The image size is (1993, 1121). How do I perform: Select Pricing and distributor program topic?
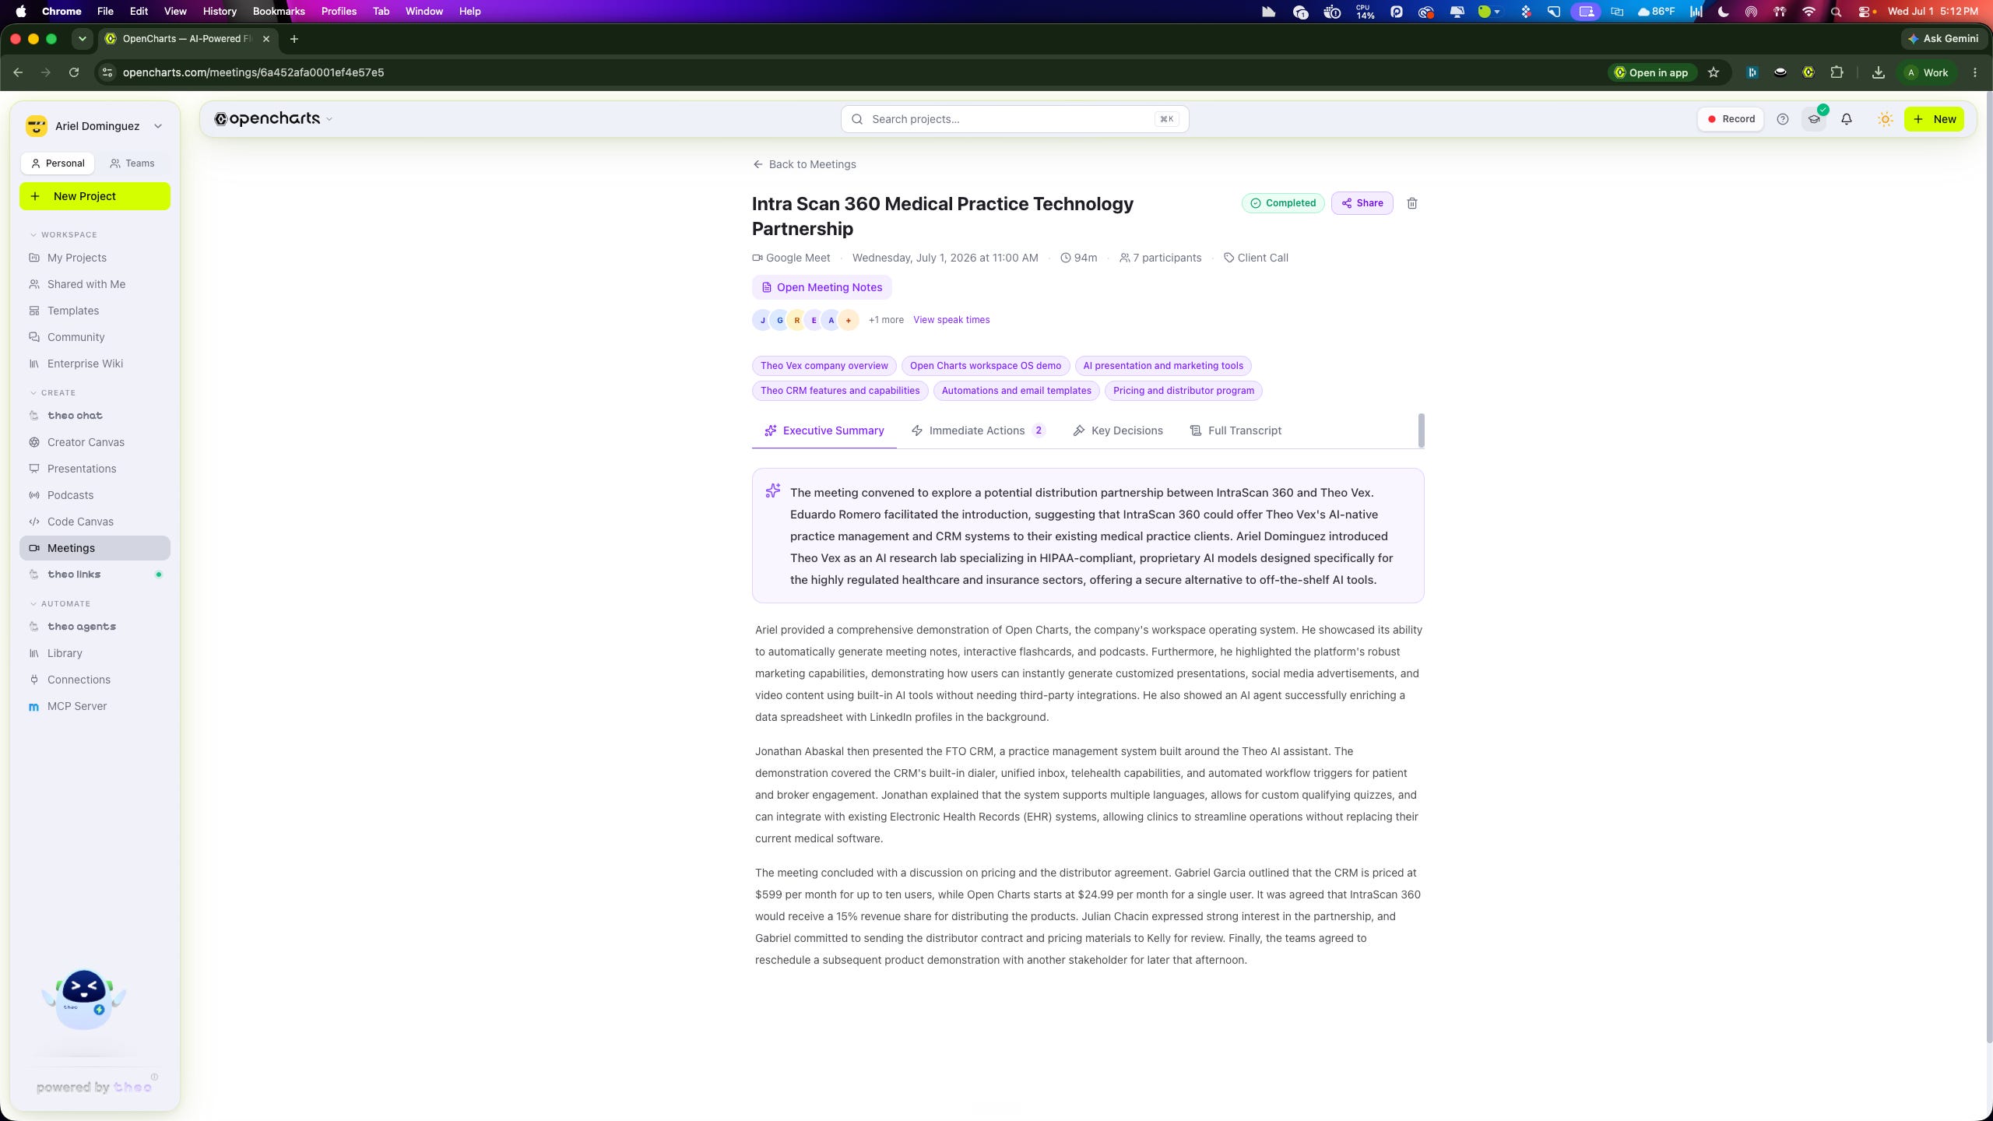click(x=1183, y=391)
